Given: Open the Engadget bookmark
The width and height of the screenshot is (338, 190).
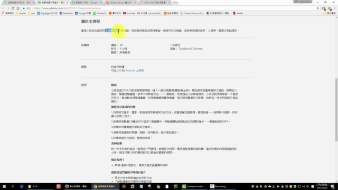Looking at the screenshot, I should [x=47, y=13].
